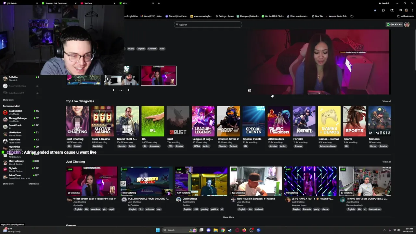Open the Get KICKs button

[394, 25]
